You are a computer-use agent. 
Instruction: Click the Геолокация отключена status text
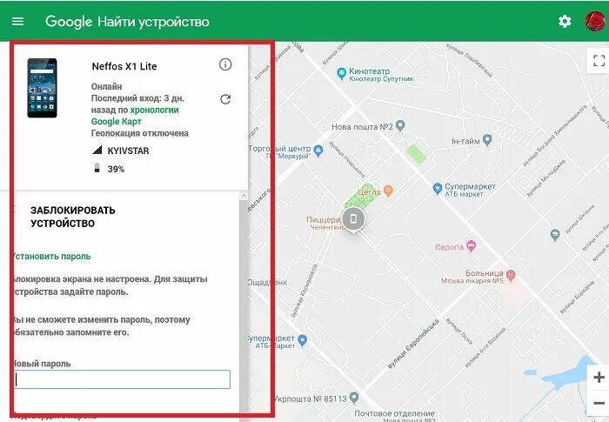(x=140, y=133)
